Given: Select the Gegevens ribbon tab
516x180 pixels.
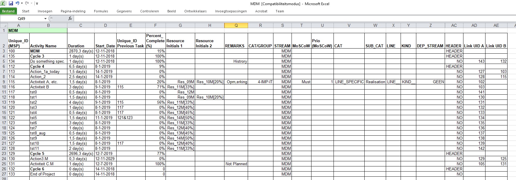Looking at the screenshot, I should 124,11.
